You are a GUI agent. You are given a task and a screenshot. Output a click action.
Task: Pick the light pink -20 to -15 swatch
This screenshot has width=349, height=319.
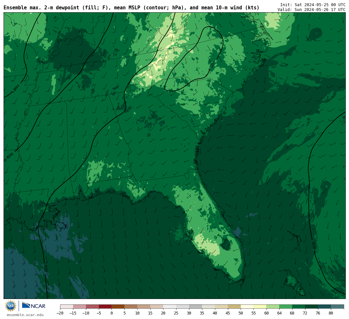coord(67,307)
